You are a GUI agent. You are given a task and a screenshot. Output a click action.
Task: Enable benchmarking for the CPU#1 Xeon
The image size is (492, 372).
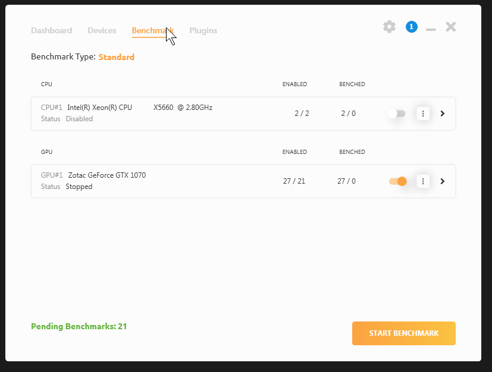(x=396, y=114)
